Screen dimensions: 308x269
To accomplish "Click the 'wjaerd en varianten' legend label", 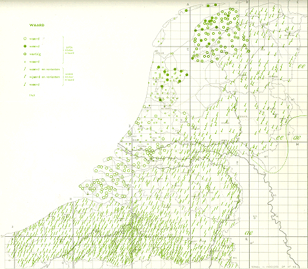I will tap(45, 77).
